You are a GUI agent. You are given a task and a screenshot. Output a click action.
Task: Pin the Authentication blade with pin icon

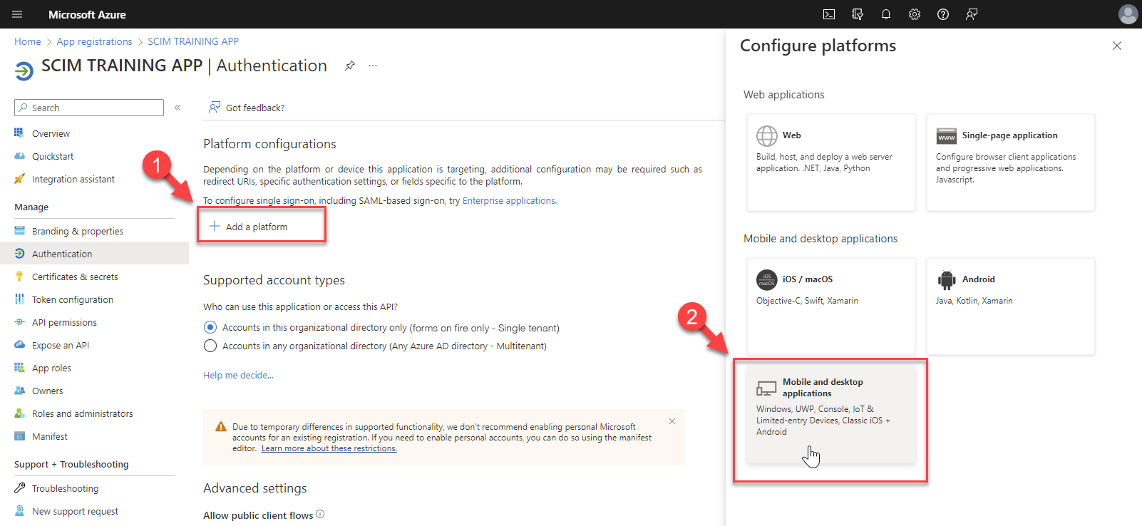[350, 66]
